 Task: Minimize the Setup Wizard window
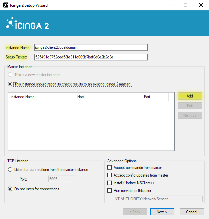point(171,5)
